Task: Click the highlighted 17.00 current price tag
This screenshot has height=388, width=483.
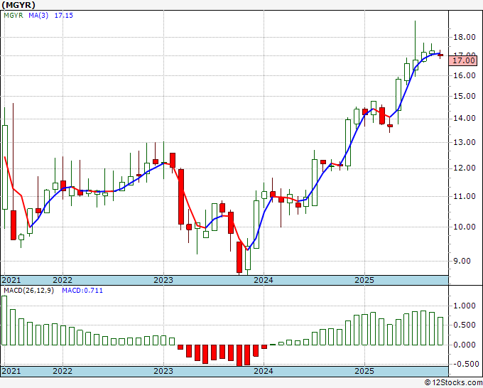Action: [x=463, y=60]
